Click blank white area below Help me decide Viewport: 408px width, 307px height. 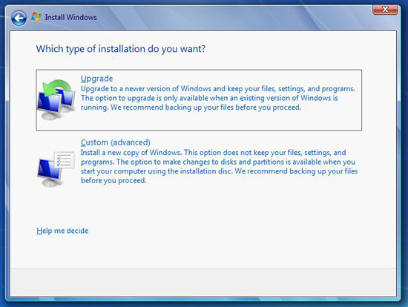click(x=203, y=252)
